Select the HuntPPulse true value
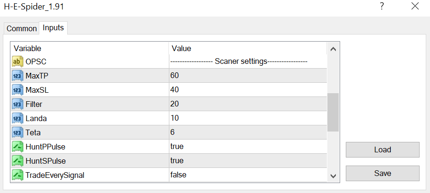 177,146
